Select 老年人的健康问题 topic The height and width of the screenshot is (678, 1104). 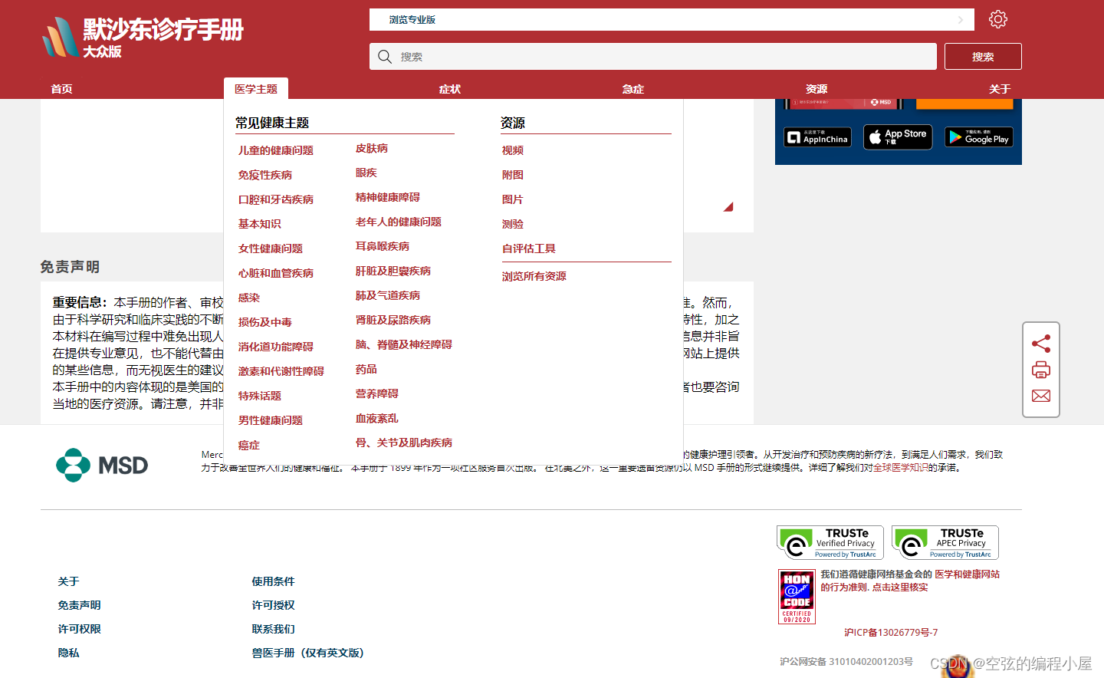pos(399,222)
